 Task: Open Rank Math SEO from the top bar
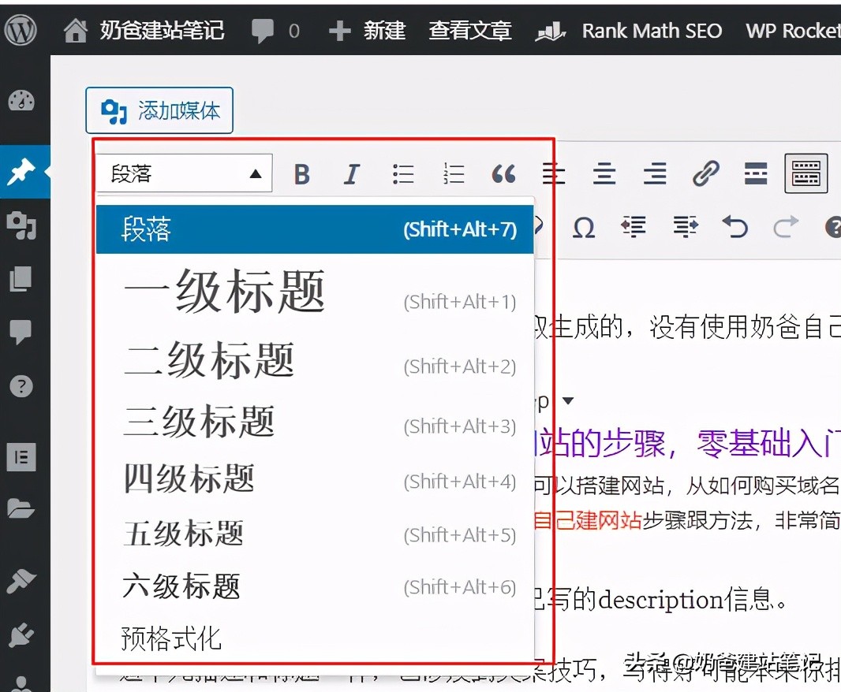(651, 30)
